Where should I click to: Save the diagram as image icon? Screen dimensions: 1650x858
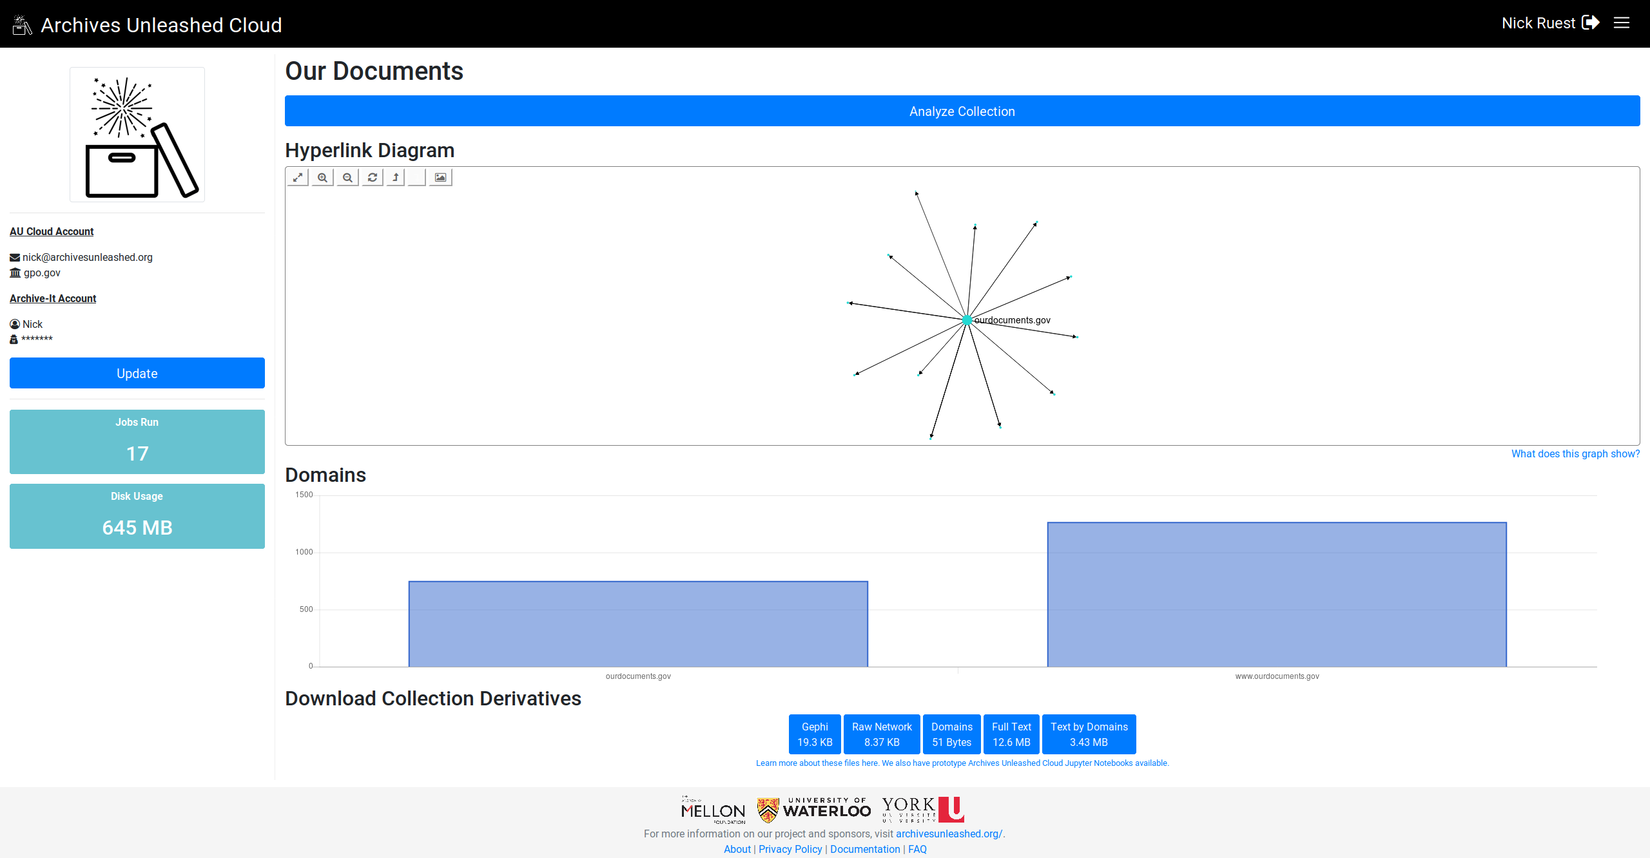coord(440,177)
